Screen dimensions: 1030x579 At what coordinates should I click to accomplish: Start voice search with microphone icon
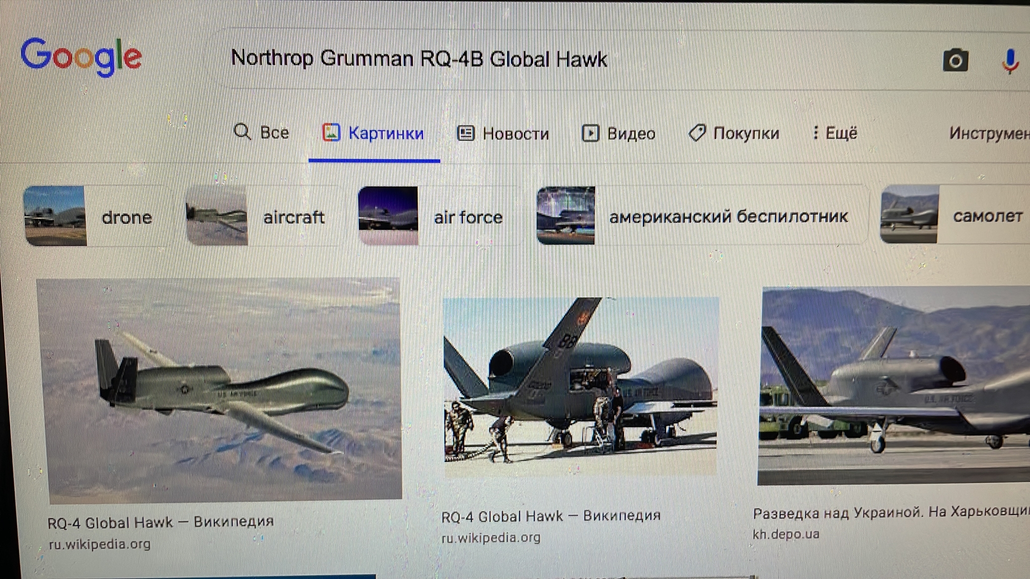pos(1010,62)
